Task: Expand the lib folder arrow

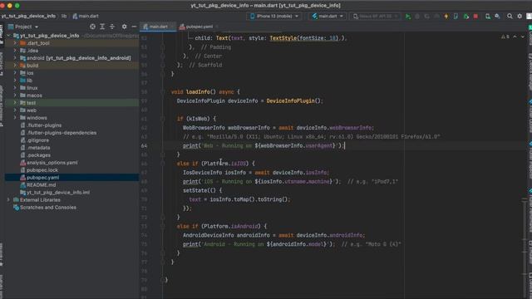Action: [15, 81]
